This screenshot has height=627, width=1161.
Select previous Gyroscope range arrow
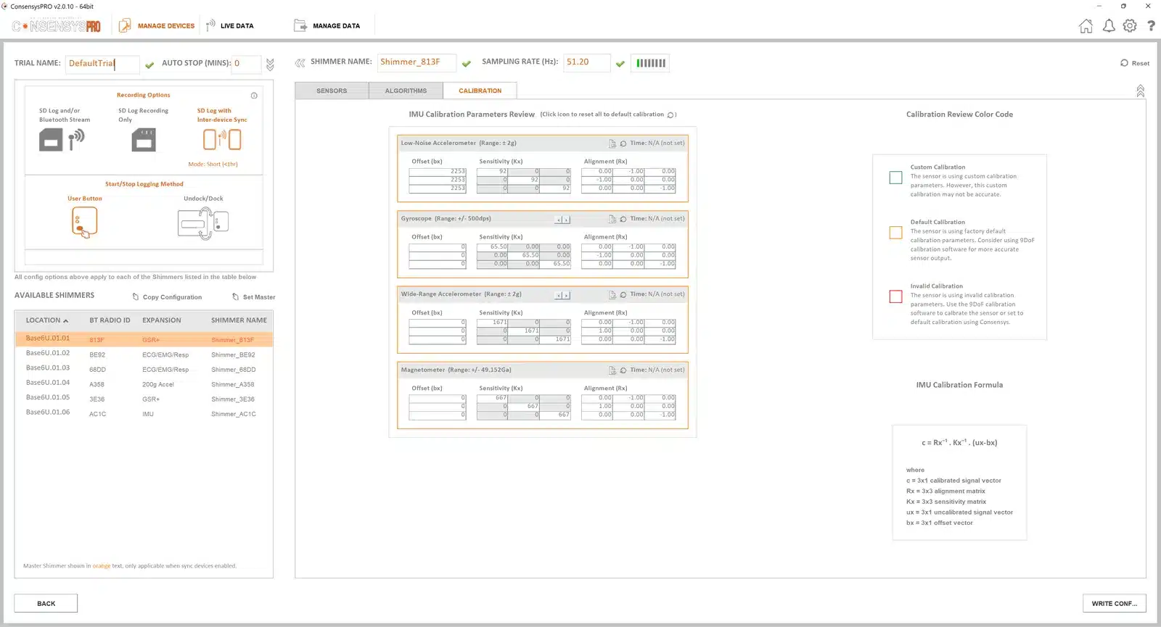pos(559,220)
